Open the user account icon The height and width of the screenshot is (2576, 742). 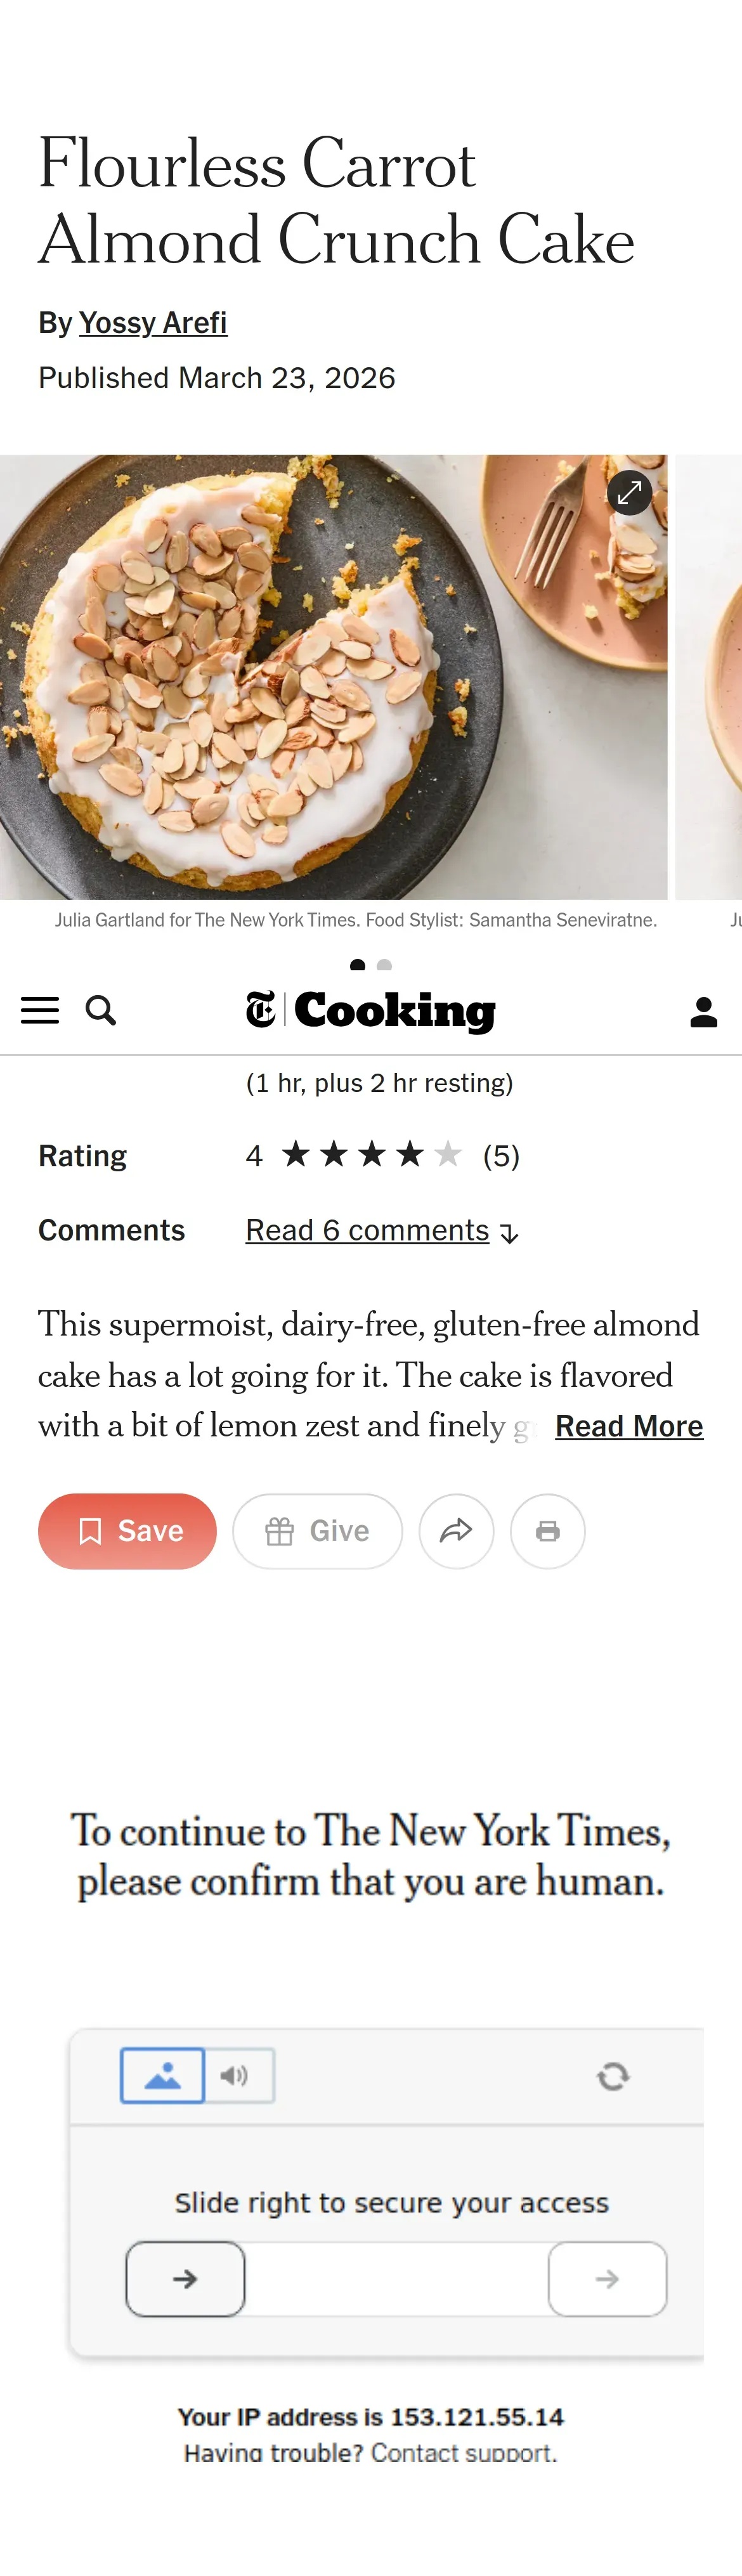(704, 1011)
